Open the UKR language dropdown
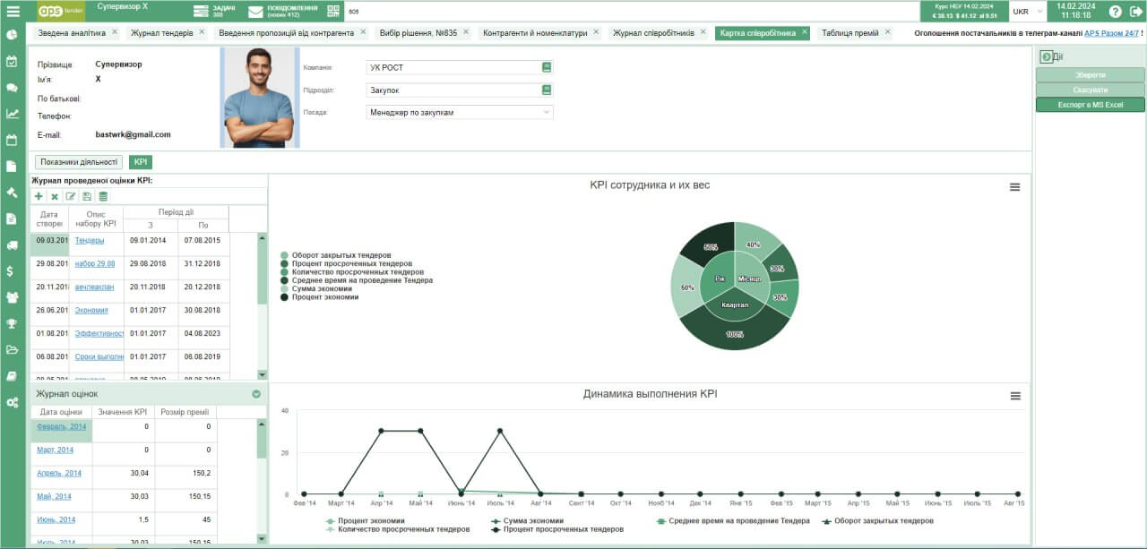This screenshot has height=549, width=1147. coord(1027,12)
